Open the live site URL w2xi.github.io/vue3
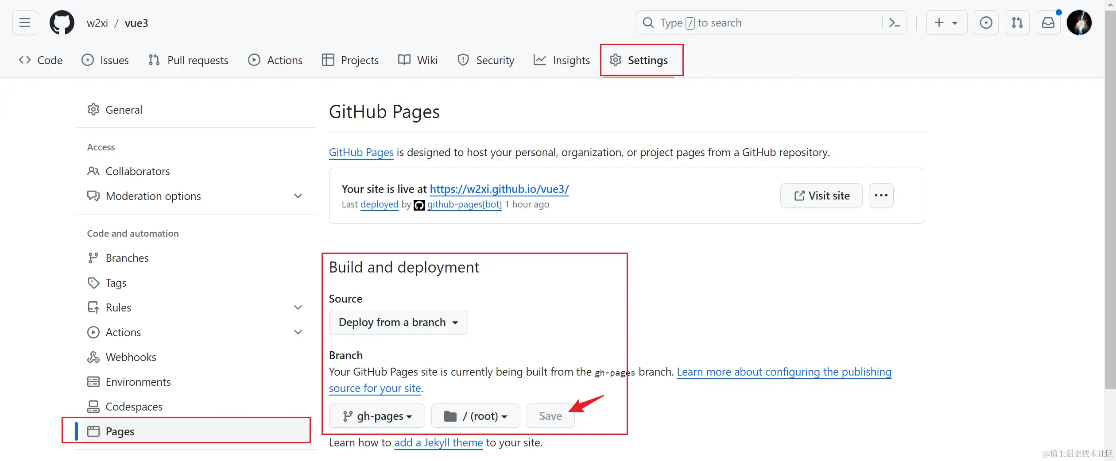The image size is (1116, 461). pos(499,189)
